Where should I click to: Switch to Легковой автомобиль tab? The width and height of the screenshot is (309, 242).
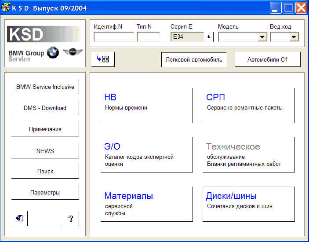pyautogui.click(x=194, y=59)
